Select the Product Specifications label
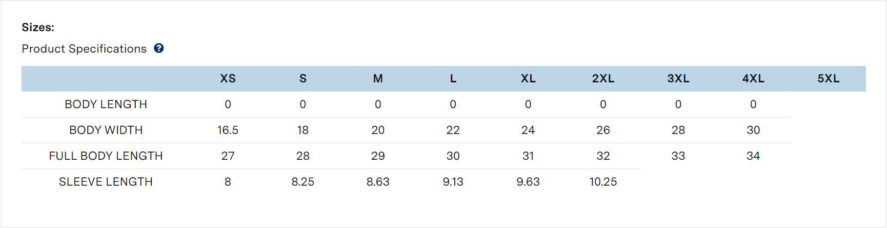This screenshot has height=228, width=887. coord(84,49)
